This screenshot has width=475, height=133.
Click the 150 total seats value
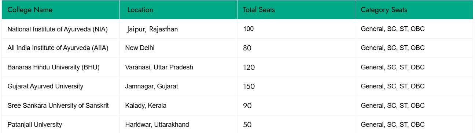(x=248, y=87)
